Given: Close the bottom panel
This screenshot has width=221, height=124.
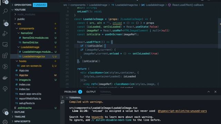Looking at the screenshot, I should (x=215, y=92).
